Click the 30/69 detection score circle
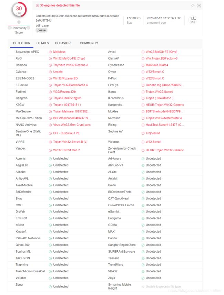224x295 pixels. click(x=19, y=10)
